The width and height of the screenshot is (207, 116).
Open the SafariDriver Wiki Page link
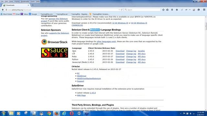click(81, 95)
